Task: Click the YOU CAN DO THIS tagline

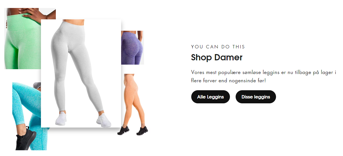Action: click(218, 47)
